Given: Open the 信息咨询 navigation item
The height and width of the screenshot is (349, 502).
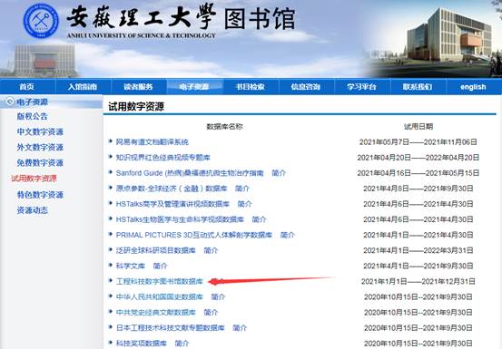Looking at the screenshot, I should (306, 87).
